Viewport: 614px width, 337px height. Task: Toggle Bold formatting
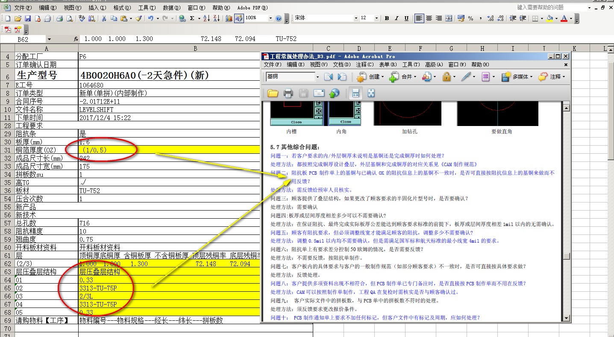pyautogui.click(x=387, y=18)
